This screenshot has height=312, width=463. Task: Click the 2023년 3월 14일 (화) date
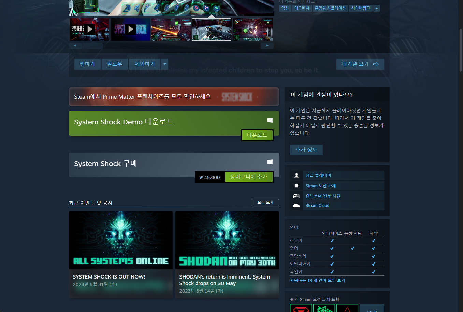click(201, 291)
